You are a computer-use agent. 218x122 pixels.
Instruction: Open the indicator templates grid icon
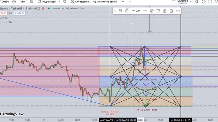coord(64,2)
